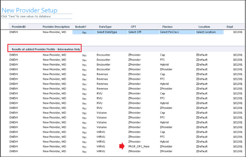Image resolution: width=246 pixels, height=157 pixels.
Task: Select the PROF_OFC_New CPT cell
Action: (x=139, y=146)
